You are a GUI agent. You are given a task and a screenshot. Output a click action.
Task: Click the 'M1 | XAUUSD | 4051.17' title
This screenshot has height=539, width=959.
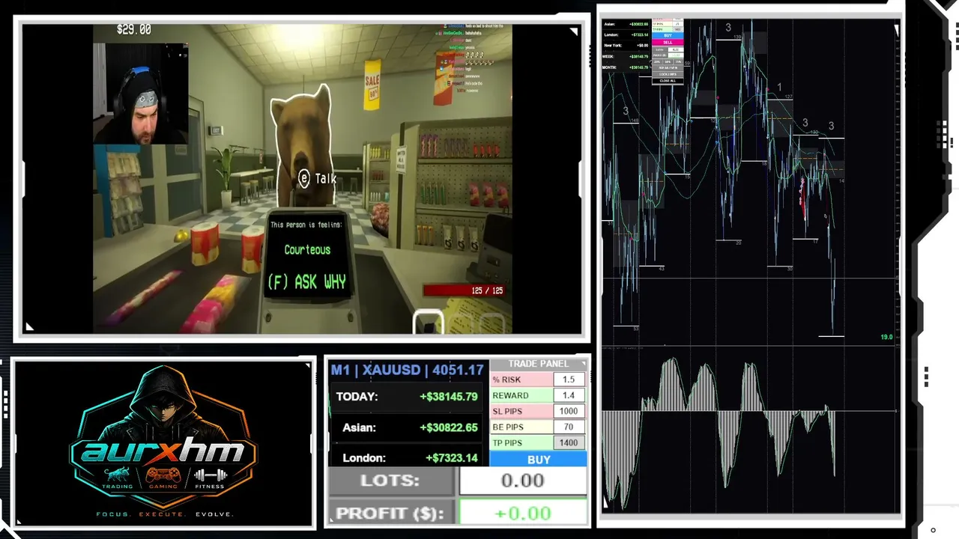pos(407,370)
